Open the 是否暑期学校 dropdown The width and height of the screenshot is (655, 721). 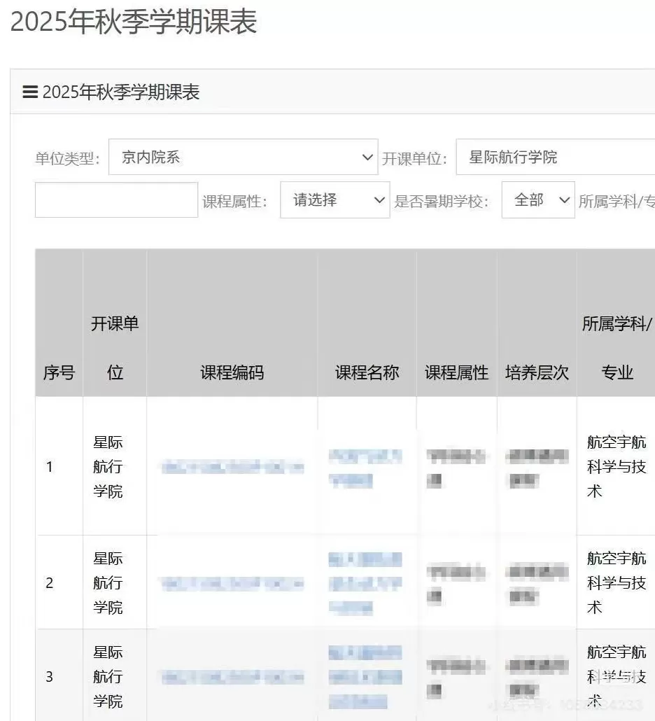pos(537,199)
